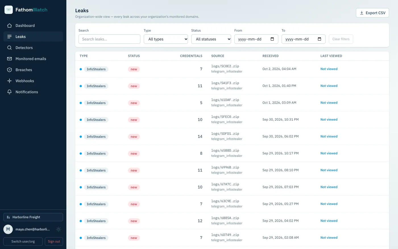
Task: Open the All types dropdown
Action: [x=166, y=39]
